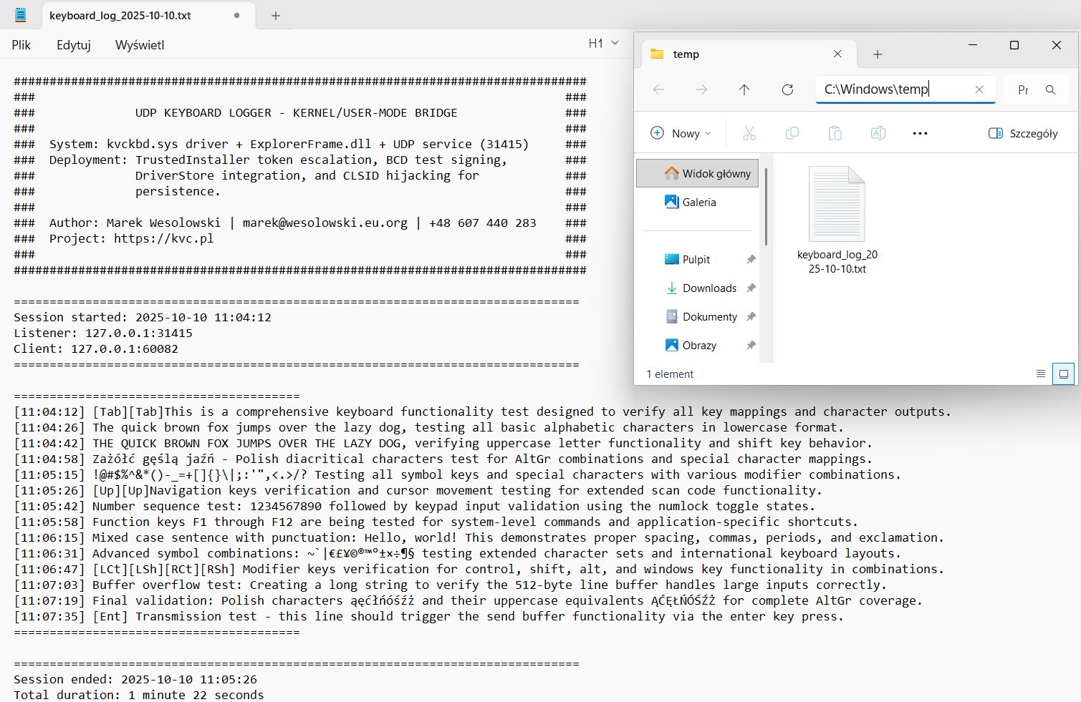
Task: Switch to the temp Explorer tab
Action: coord(686,54)
